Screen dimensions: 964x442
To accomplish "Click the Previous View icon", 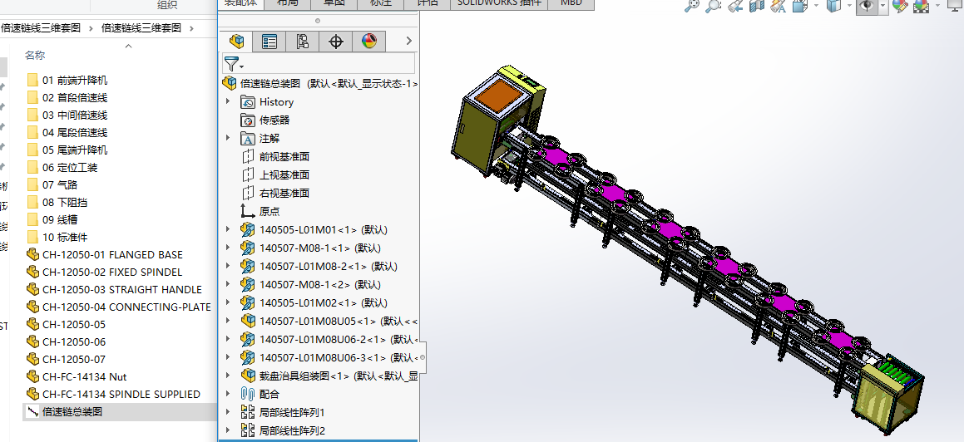I will (x=734, y=6).
